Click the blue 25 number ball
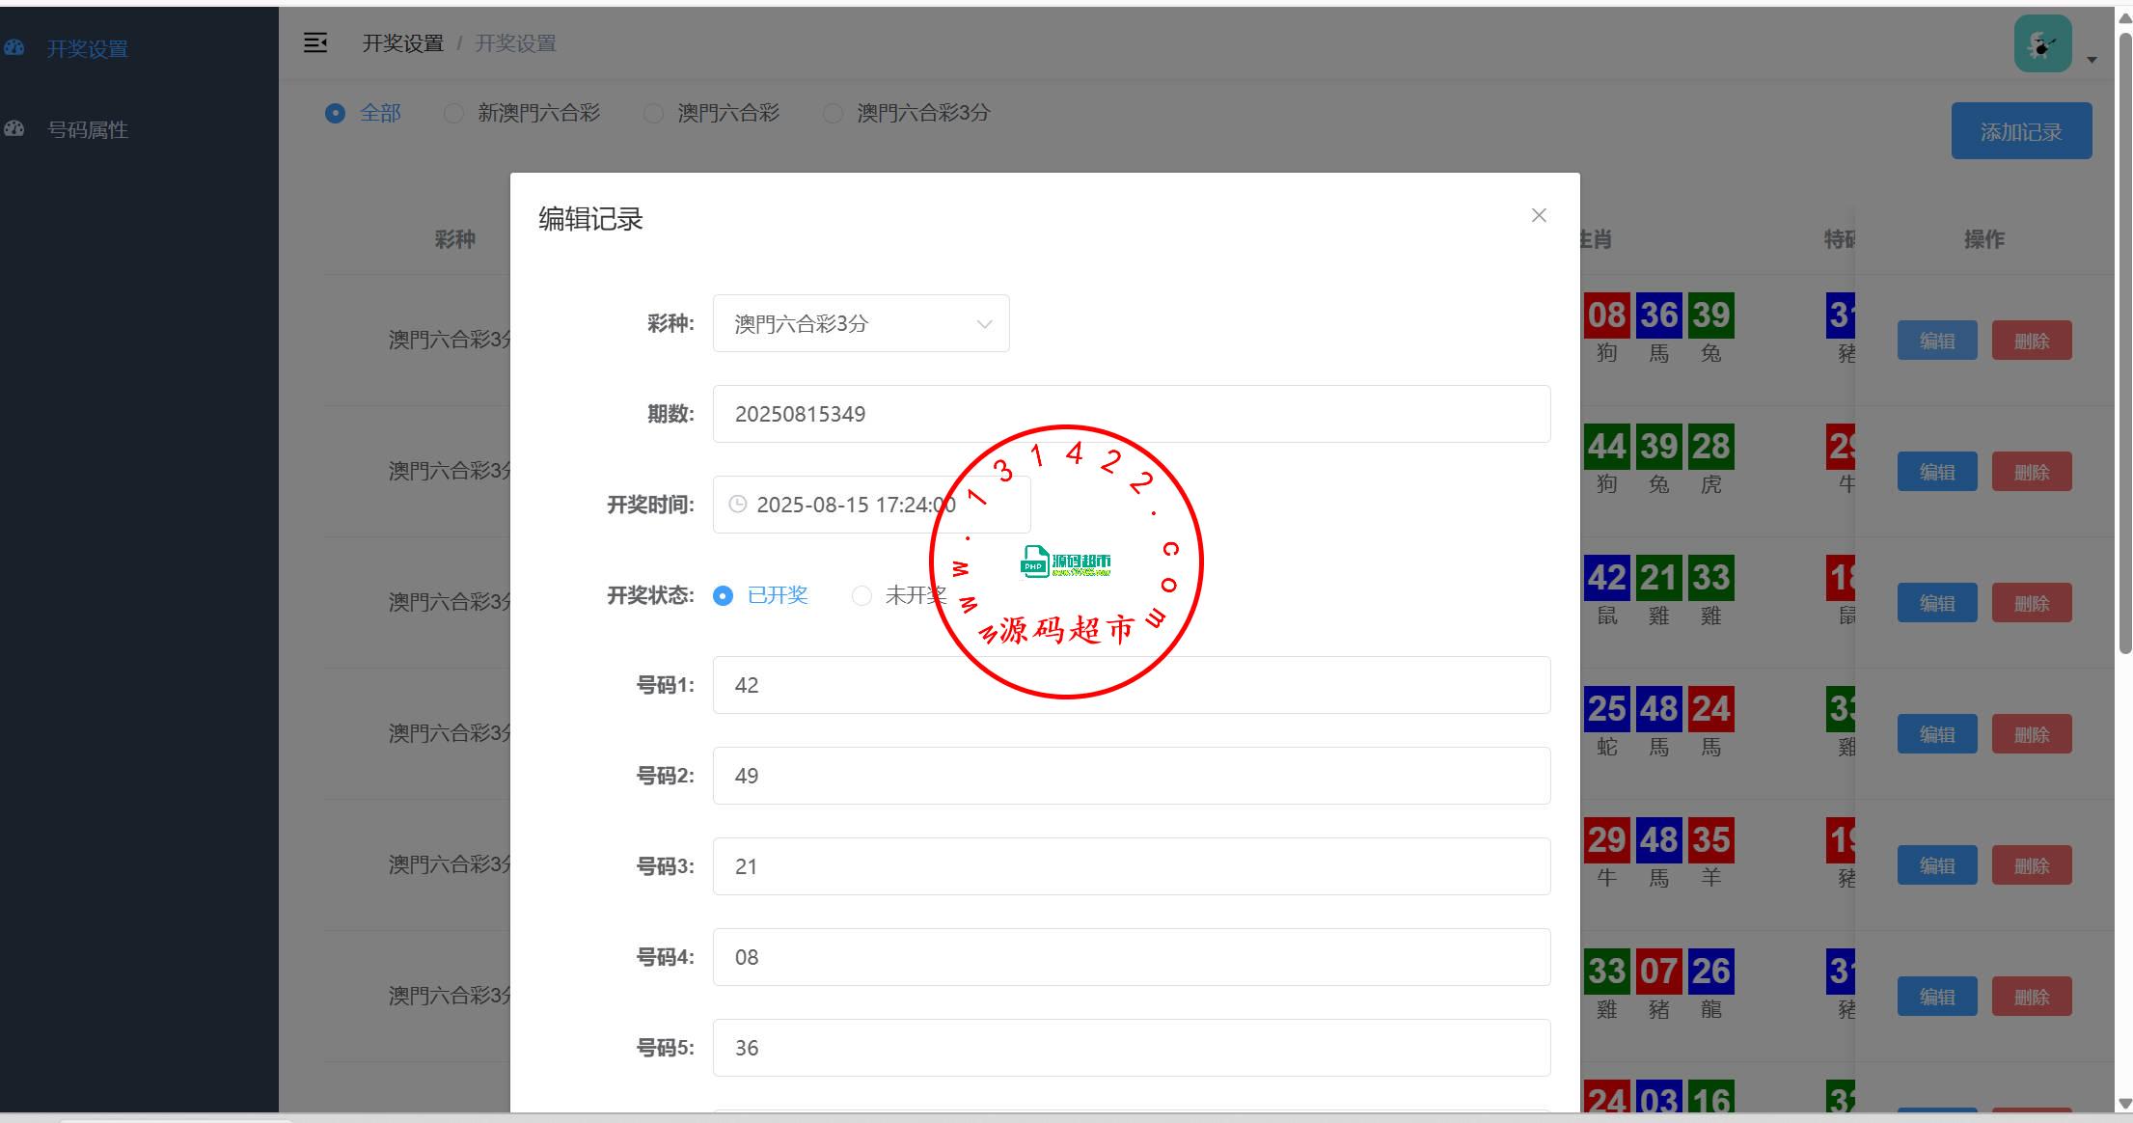 (1606, 709)
